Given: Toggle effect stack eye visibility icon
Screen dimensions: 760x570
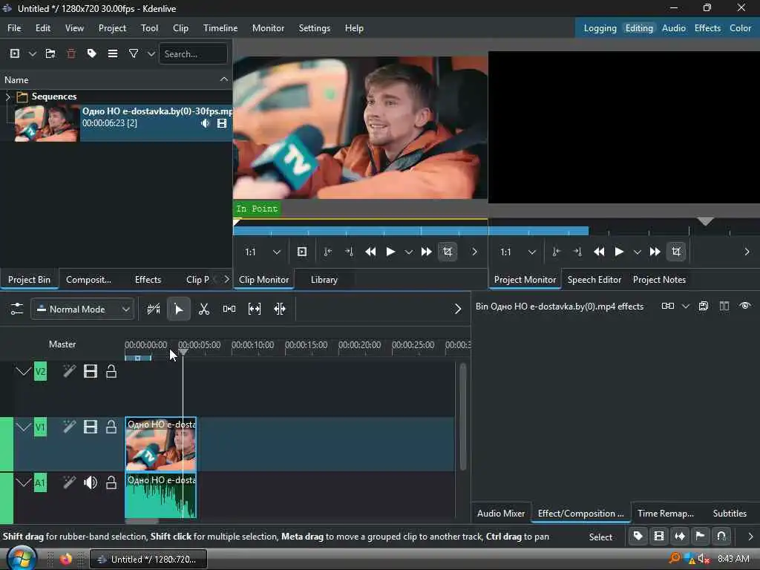Looking at the screenshot, I should [745, 307].
